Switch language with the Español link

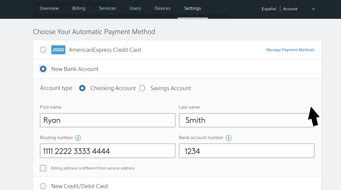pyautogui.click(x=269, y=9)
